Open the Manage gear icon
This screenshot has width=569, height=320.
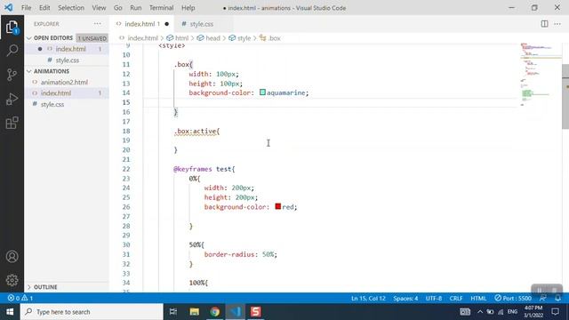click(x=12, y=280)
